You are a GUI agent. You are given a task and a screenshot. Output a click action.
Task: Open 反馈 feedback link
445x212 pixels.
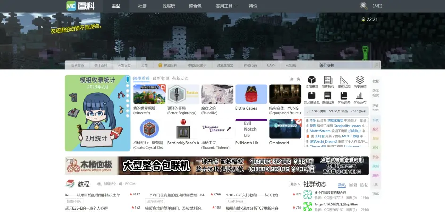pos(145,65)
